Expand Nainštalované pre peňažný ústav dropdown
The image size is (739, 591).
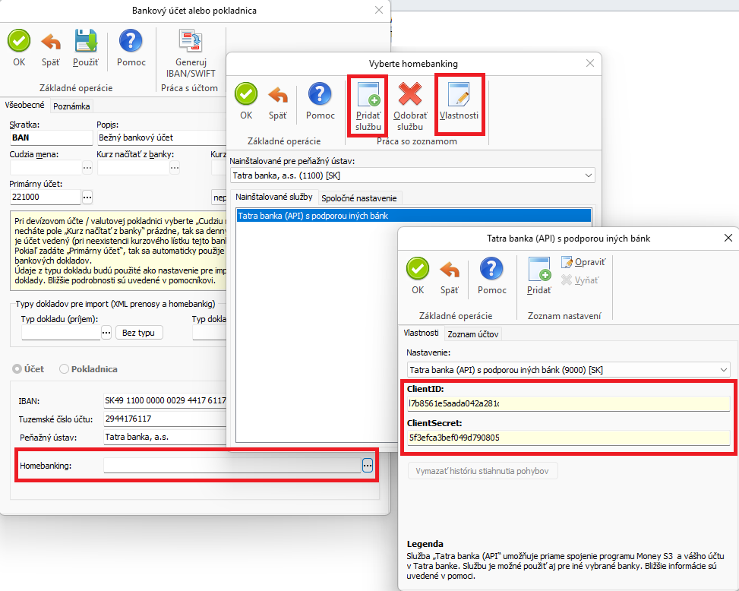pyautogui.click(x=589, y=175)
